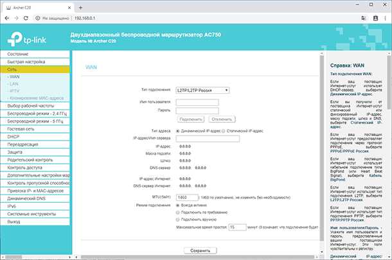The image size is (392, 260).
Task: Open Выбор рабочей частоты menu
Action: 35,106
